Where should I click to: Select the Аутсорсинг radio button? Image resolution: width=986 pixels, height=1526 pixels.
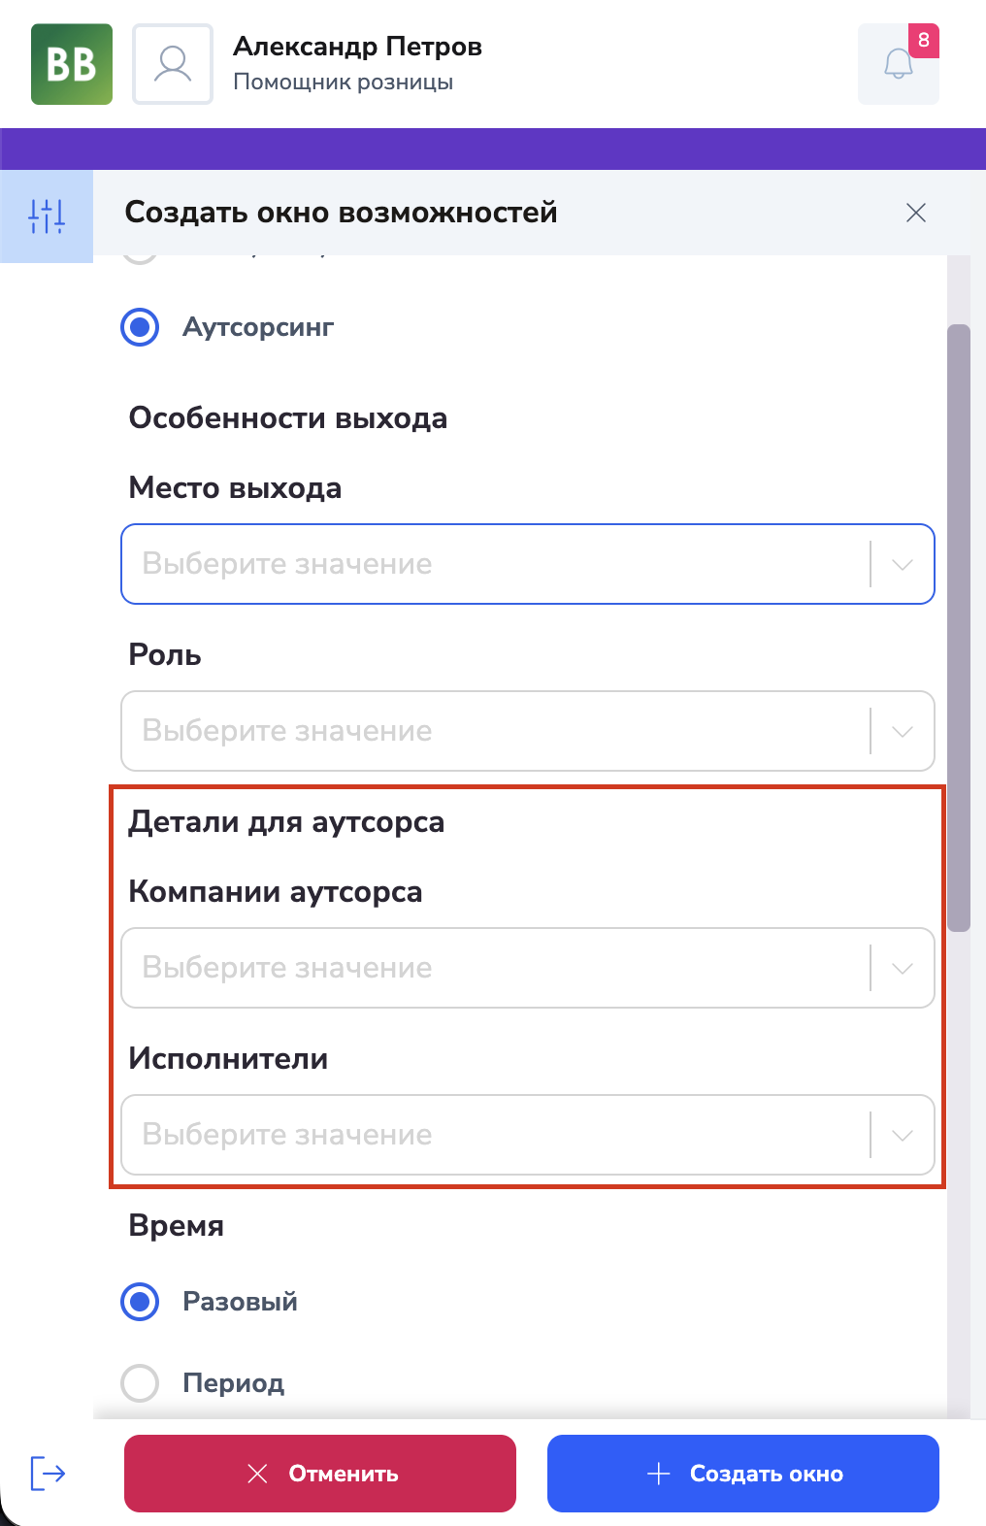click(140, 327)
